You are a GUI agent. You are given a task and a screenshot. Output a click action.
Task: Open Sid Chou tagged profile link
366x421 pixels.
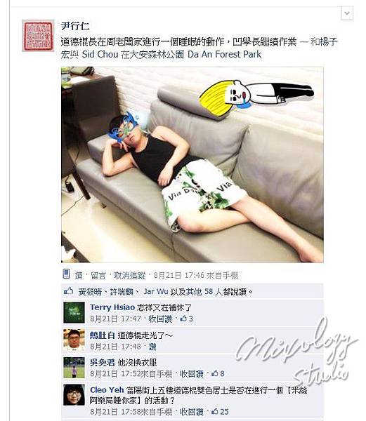point(100,54)
